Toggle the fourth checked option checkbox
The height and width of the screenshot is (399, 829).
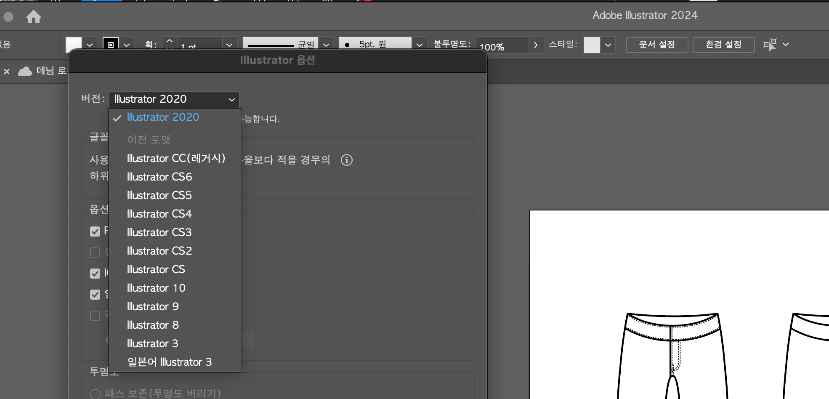[x=95, y=295]
